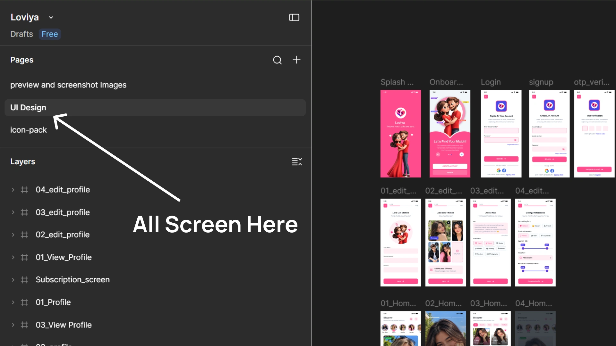
Task: Select the 03_View Profile layer name
Action: (x=64, y=325)
